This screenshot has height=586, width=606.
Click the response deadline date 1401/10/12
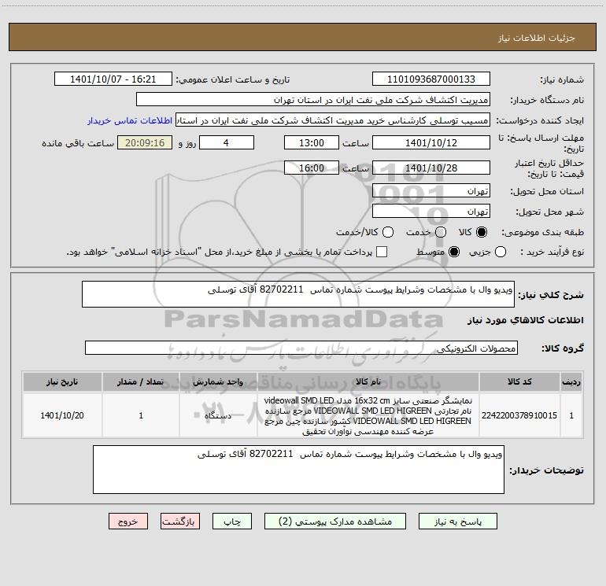pyautogui.click(x=431, y=142)
